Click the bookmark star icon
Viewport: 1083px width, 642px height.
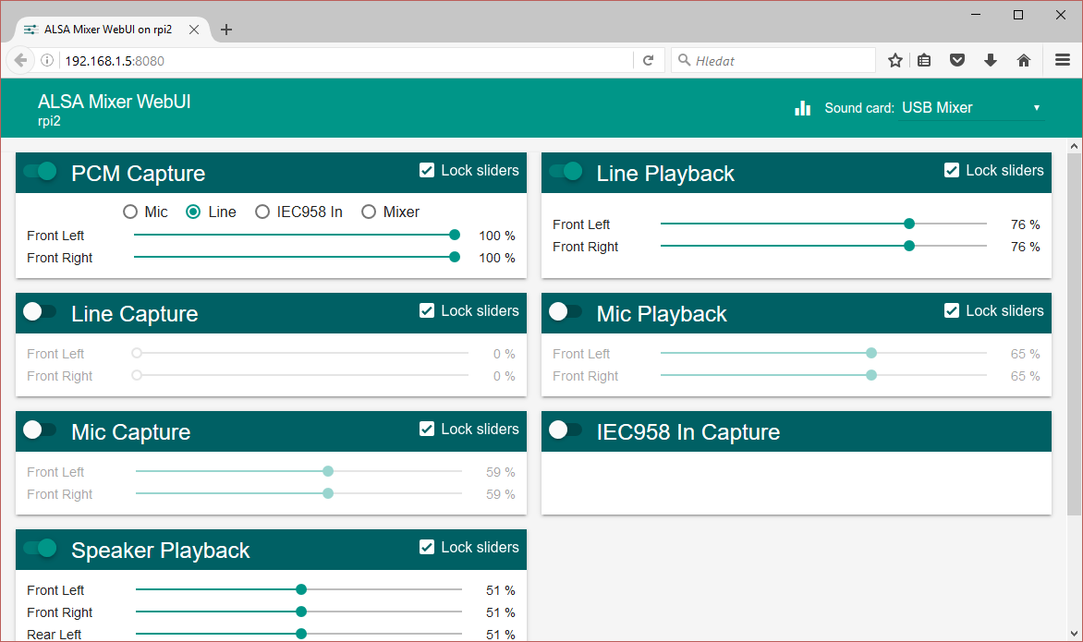pyautogui.click(x=895, y=60)
